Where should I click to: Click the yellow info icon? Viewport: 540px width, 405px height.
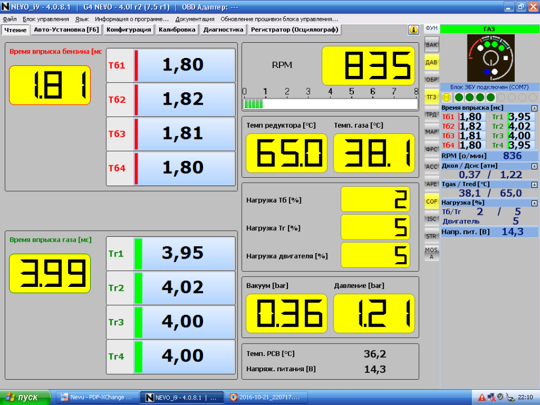(x=414, y=30)
